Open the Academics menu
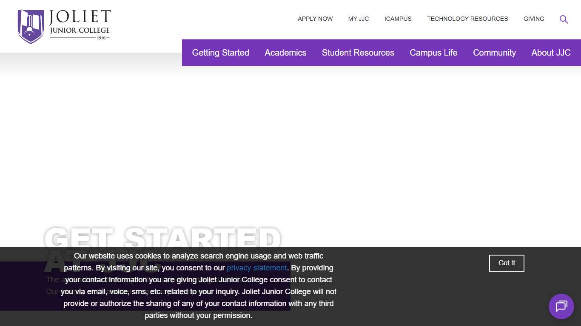The image size is (581, 326). (x=285, y=53)
